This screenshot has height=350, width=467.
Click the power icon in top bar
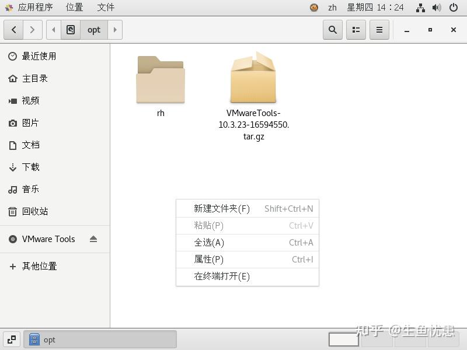click(x=454, y=8)
